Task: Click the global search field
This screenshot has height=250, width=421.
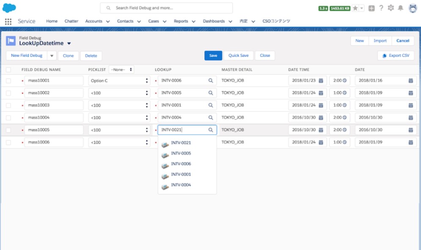Action: (166, 8)
